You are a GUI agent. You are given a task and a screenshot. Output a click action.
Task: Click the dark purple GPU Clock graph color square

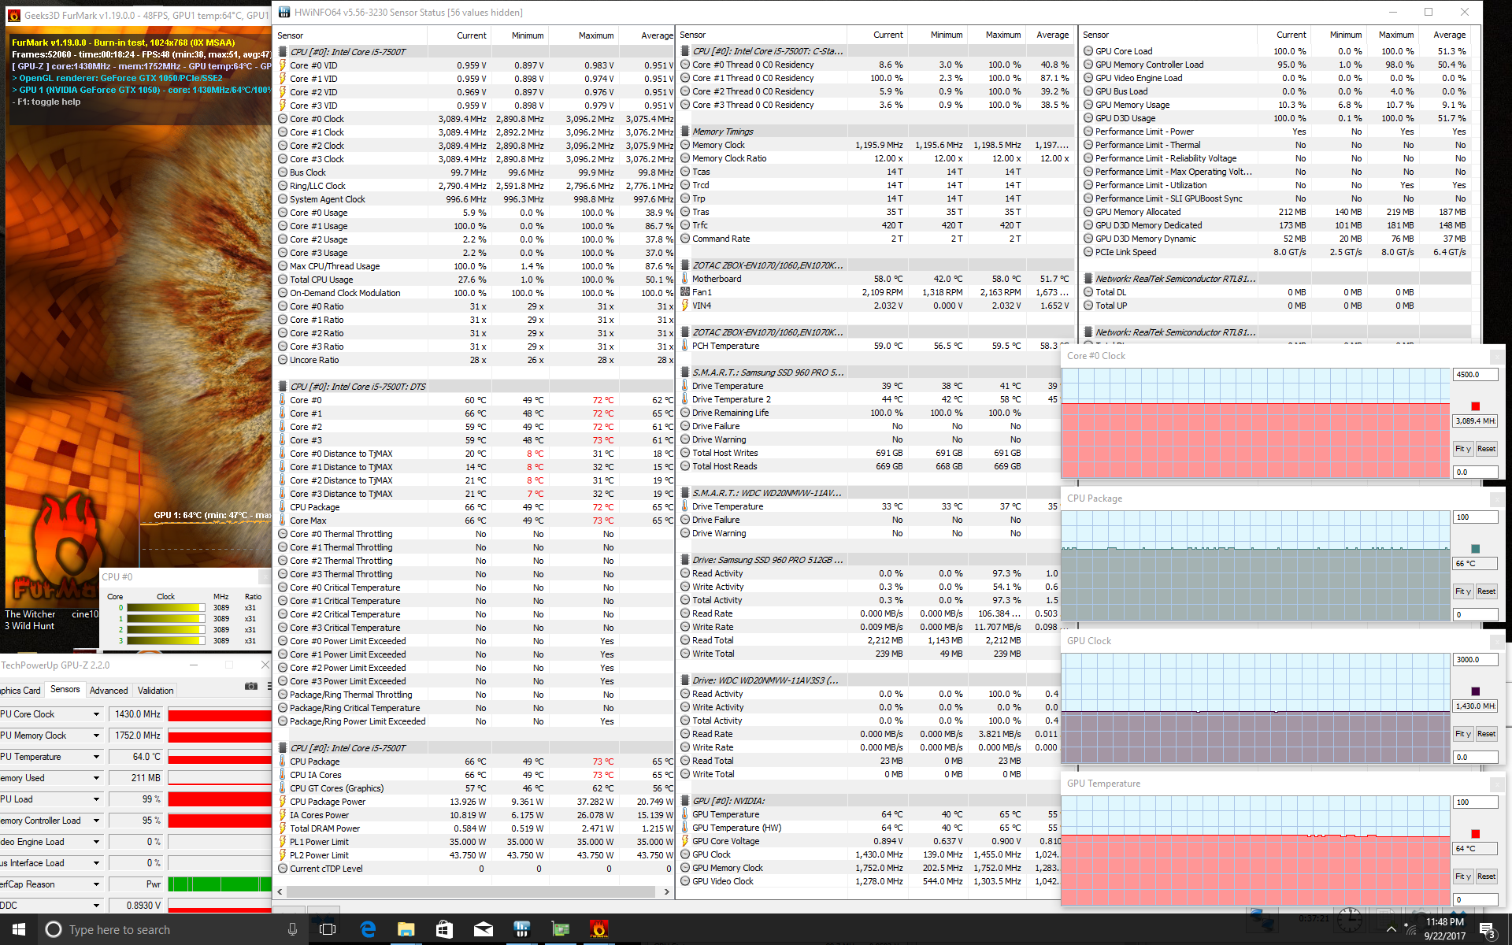1475,691
